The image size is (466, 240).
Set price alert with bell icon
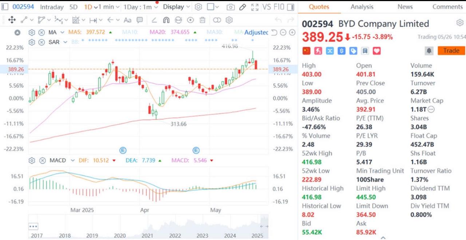point(429,51)
